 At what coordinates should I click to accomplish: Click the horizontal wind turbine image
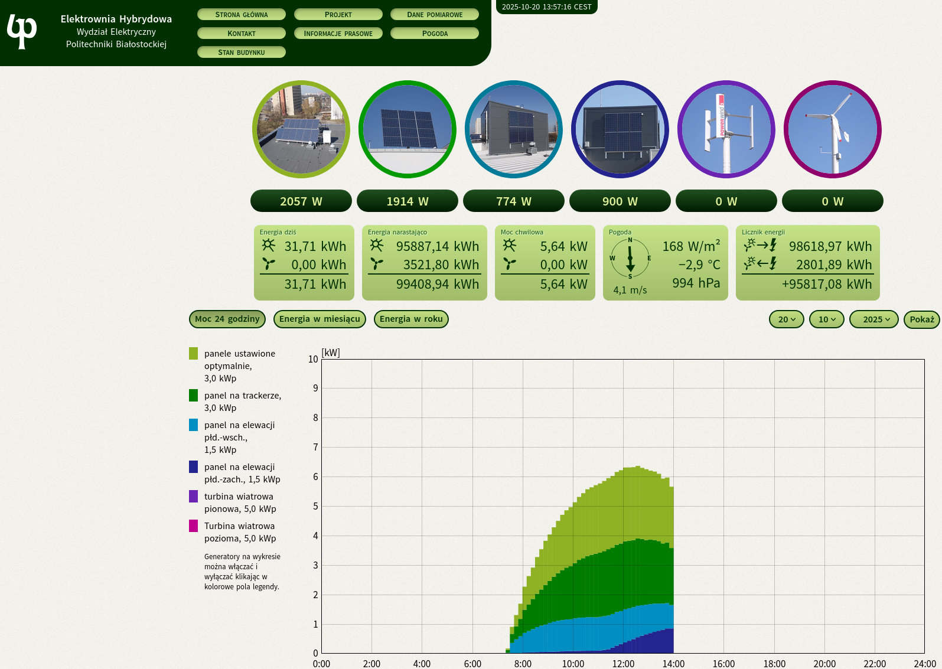(x=833, y=129)
